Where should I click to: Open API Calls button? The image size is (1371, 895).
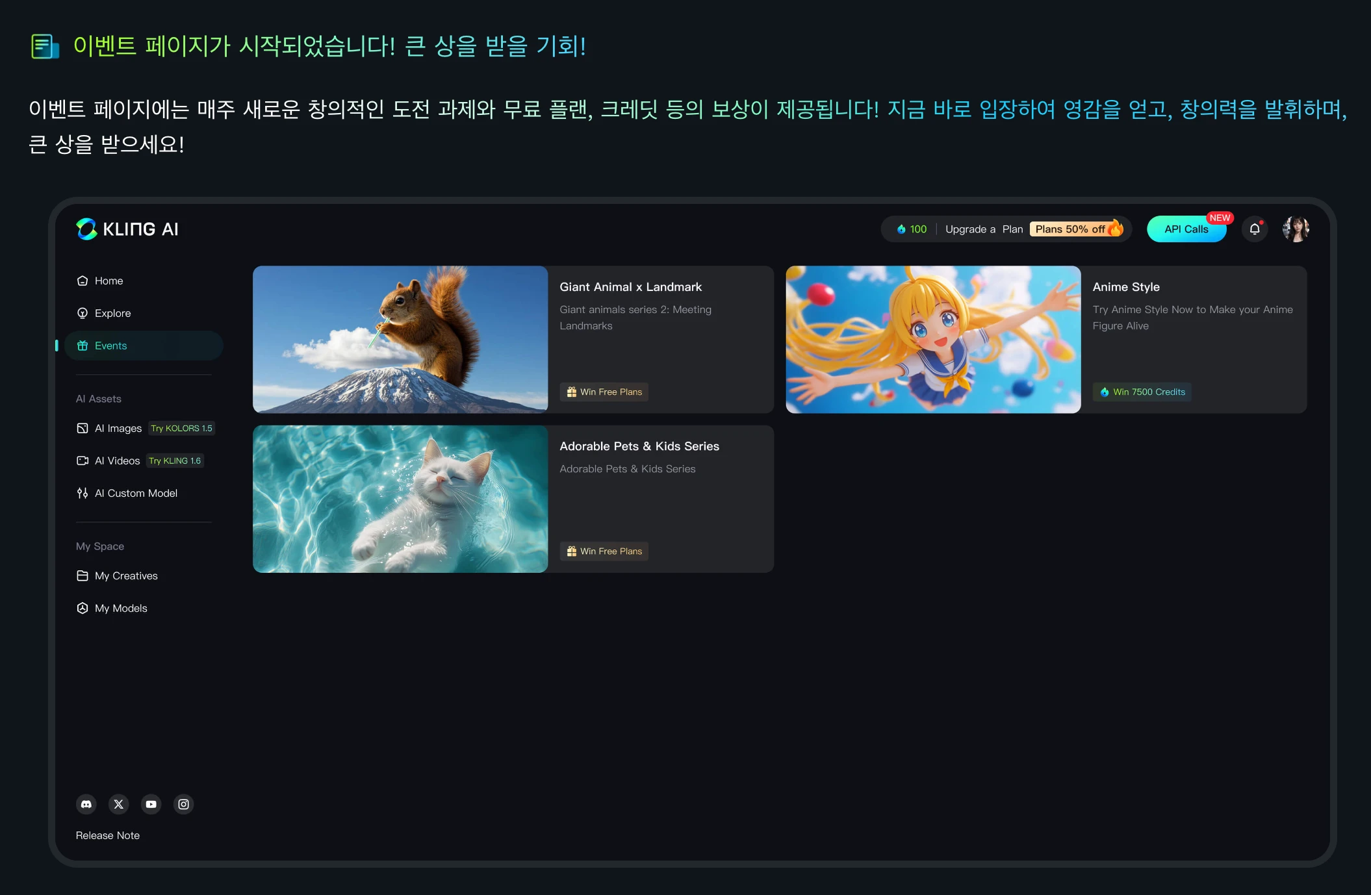click(1186, 229)
